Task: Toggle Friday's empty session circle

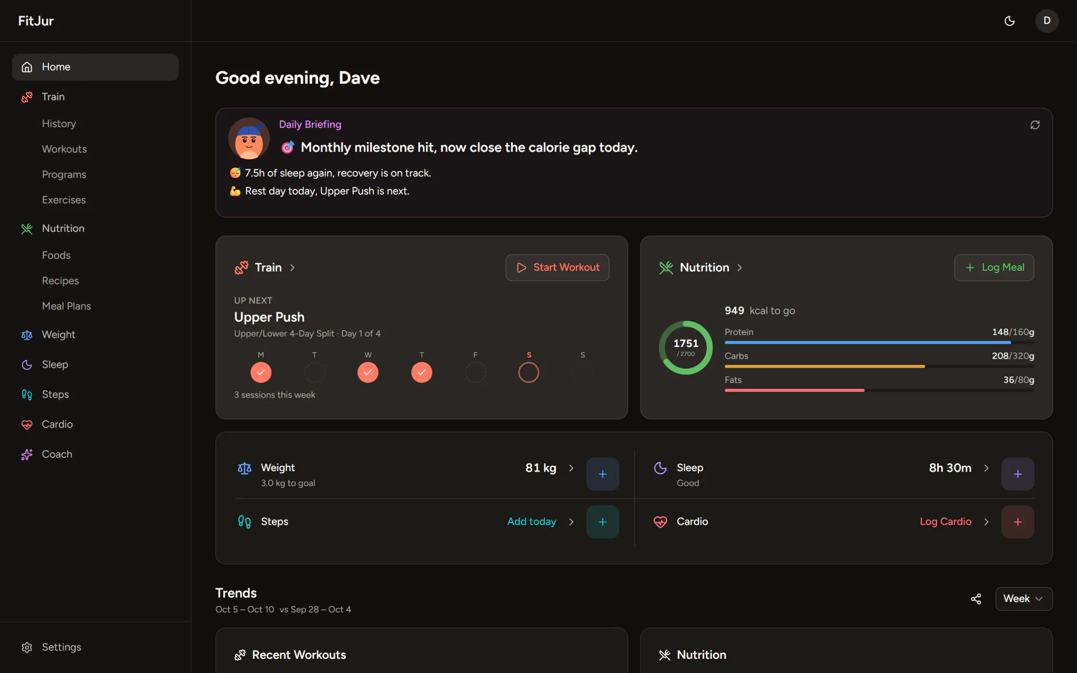Action: point(475,372)
